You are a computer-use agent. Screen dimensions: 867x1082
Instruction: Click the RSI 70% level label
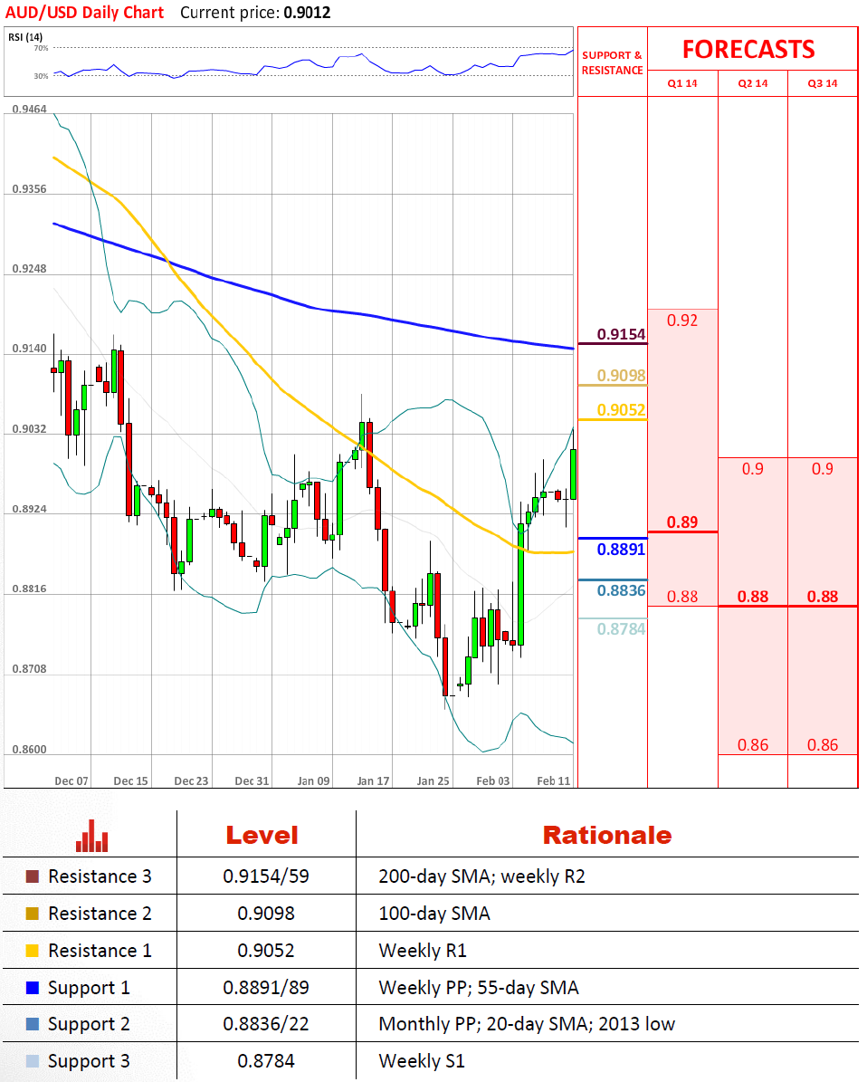(x=41, y=48)
